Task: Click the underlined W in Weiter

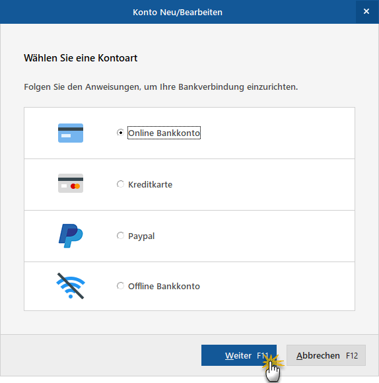Action: [x=229, y=356]
